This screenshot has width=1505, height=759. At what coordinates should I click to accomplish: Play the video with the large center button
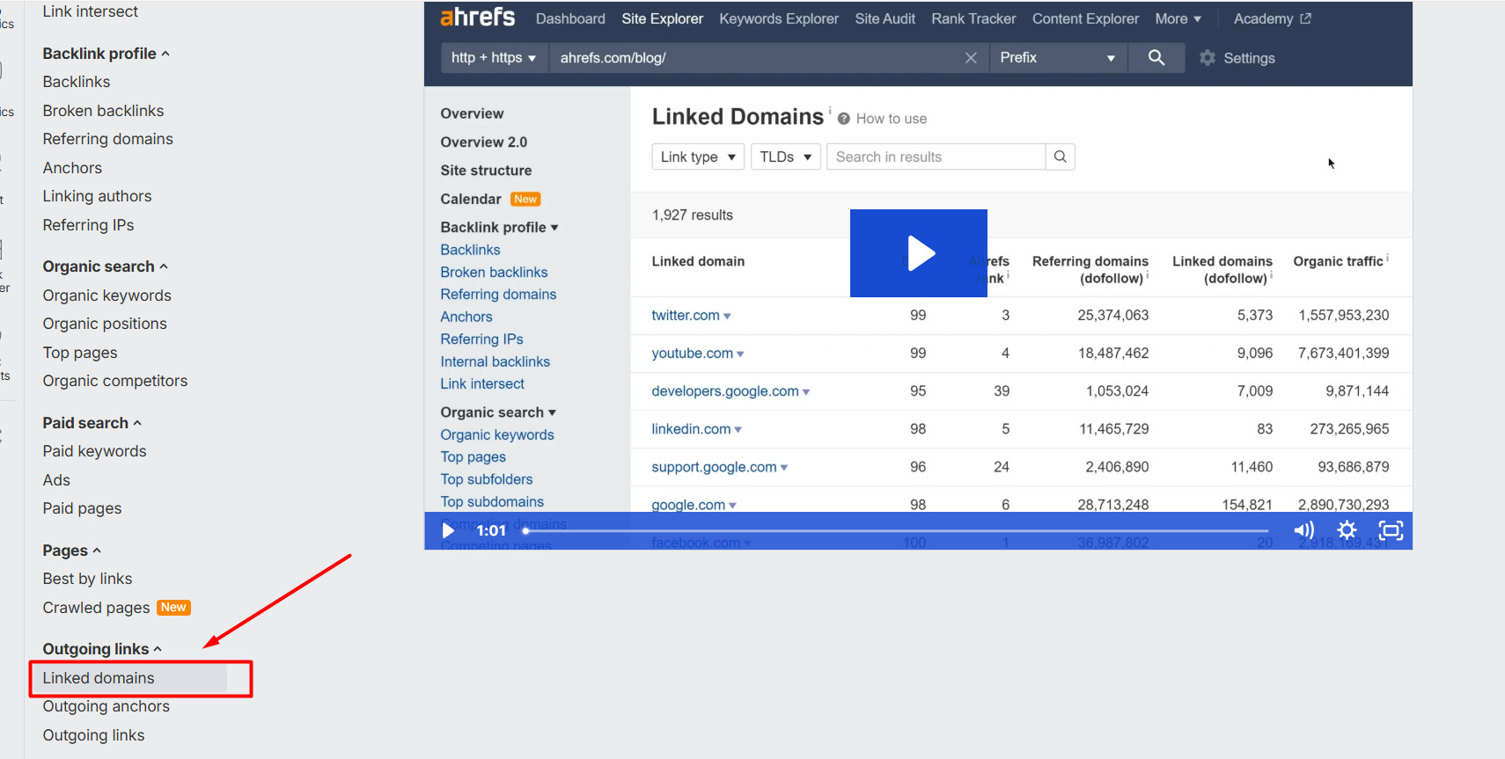coord(919,253)
